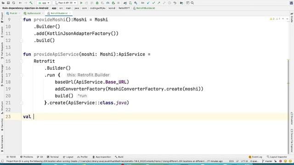This screenshot has height=165, width=294.
Task: Click the master git branch widget
Action: (267, 161)
